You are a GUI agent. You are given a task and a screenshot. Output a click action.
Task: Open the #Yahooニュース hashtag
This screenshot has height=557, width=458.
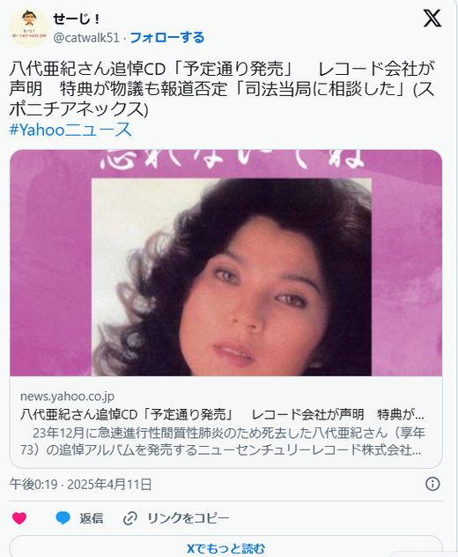tap(70, 130)
